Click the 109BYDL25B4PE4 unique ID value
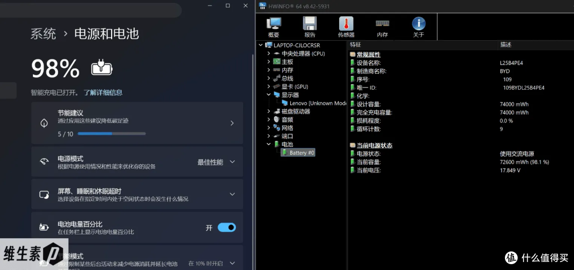The height and width of the screenshot is (270, 574). coord(524,88)
